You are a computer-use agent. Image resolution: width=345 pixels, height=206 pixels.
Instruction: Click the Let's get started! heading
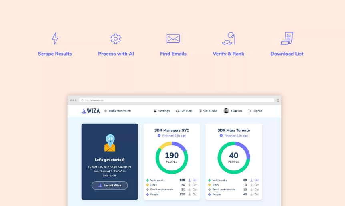tap(110, 160)
